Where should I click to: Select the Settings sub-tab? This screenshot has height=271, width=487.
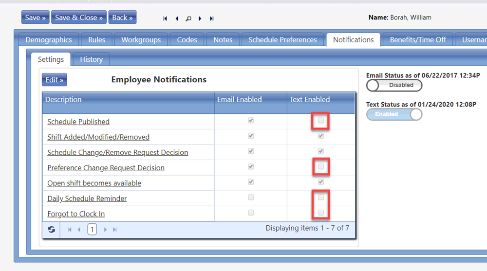[x=51, y=59]
